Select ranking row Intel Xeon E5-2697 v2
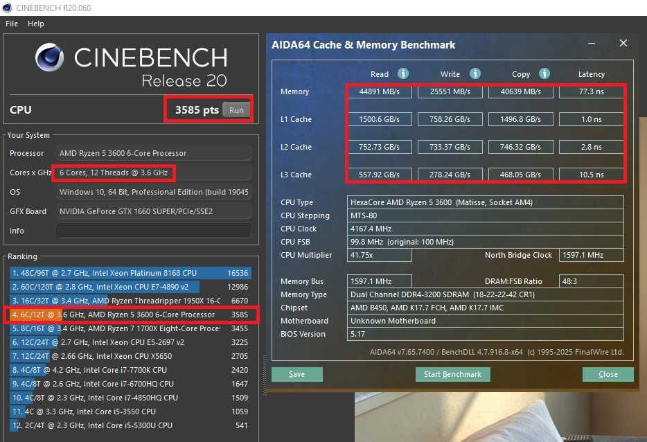 [x=130, y=342]
